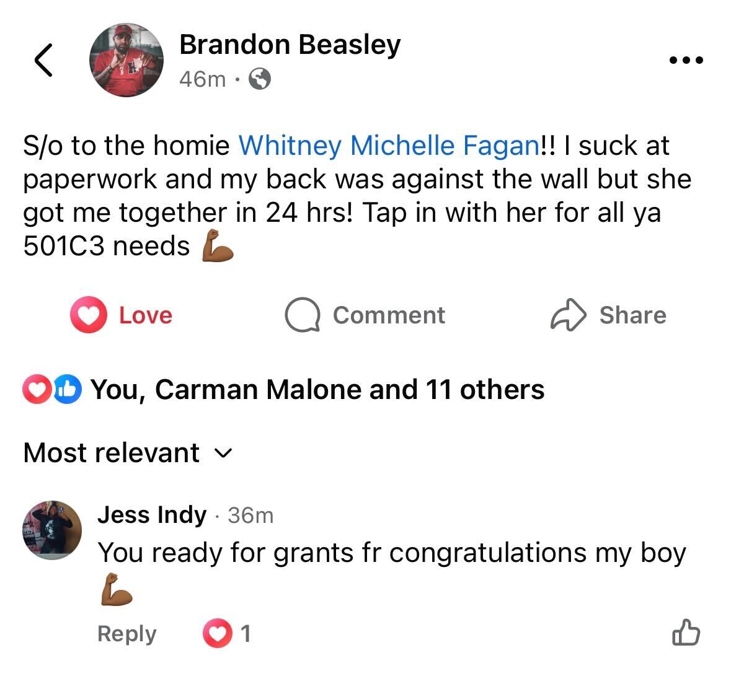The image size is (731, 684).
Task: Open the three-dot post options menu
Action: tap(686, 61)
